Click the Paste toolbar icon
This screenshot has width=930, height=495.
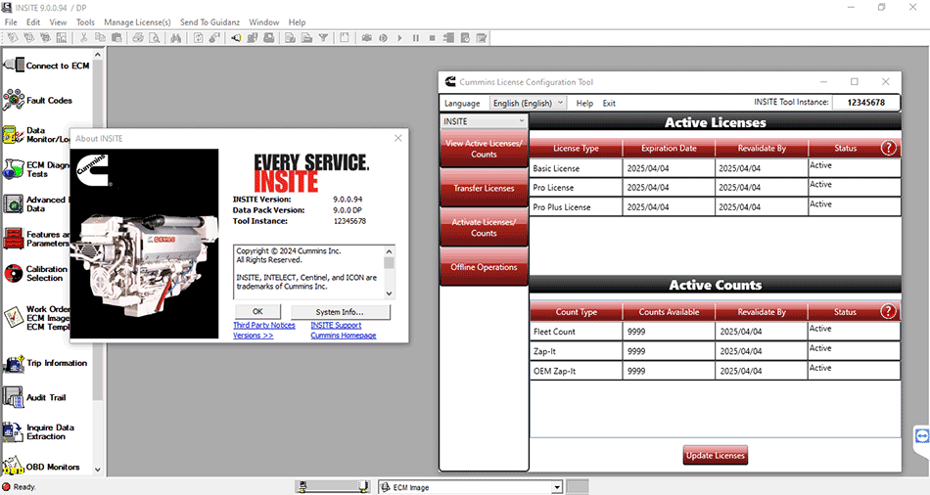[x=116, y=38]
